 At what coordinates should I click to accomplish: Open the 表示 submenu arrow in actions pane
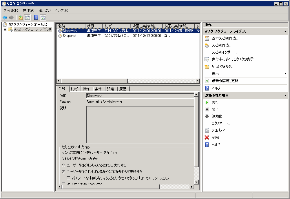click(286, 74)
